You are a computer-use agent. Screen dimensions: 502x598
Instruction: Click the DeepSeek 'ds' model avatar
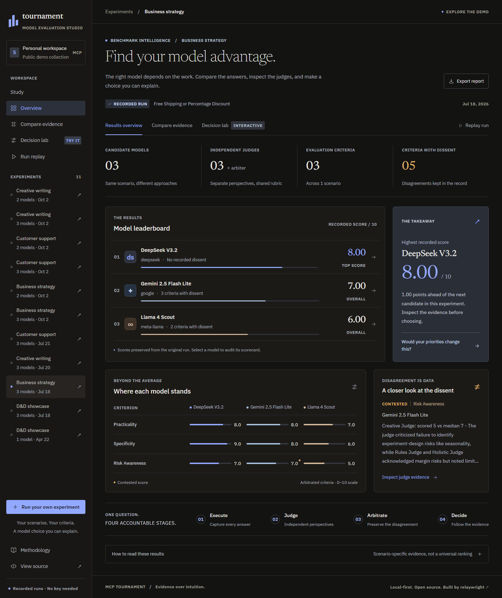pos(130,257)
